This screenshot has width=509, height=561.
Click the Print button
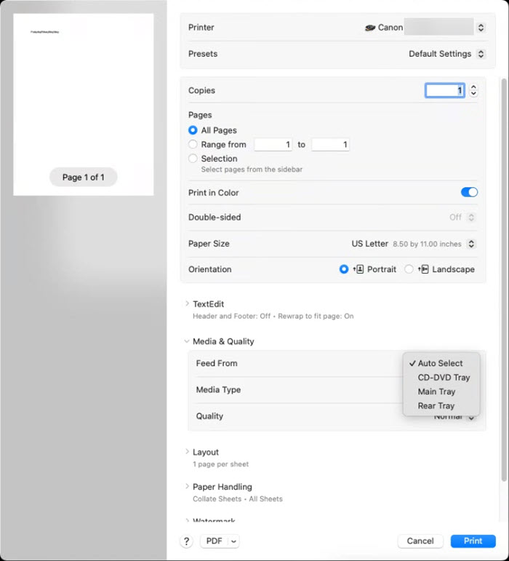(473, 541)
